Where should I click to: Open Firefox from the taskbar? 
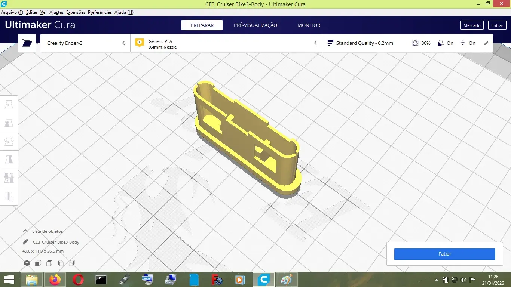[x=55, y=280]
